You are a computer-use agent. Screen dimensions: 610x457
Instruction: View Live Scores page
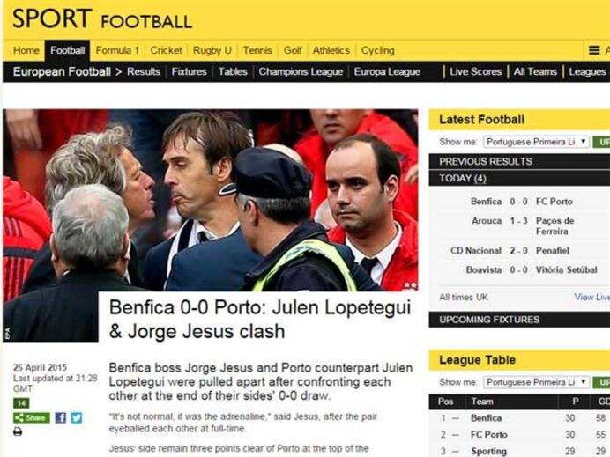tap(475, 72)
